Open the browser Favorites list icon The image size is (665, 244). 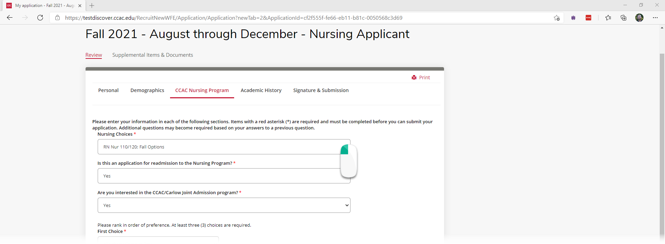608,18
